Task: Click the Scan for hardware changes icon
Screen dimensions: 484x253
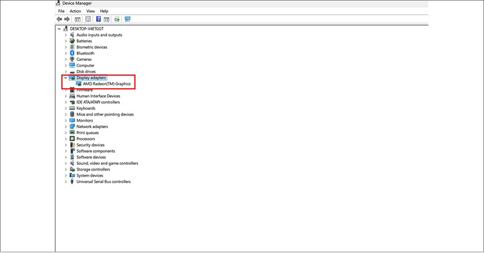Action: pyautogui.click(x=128, y=19)
